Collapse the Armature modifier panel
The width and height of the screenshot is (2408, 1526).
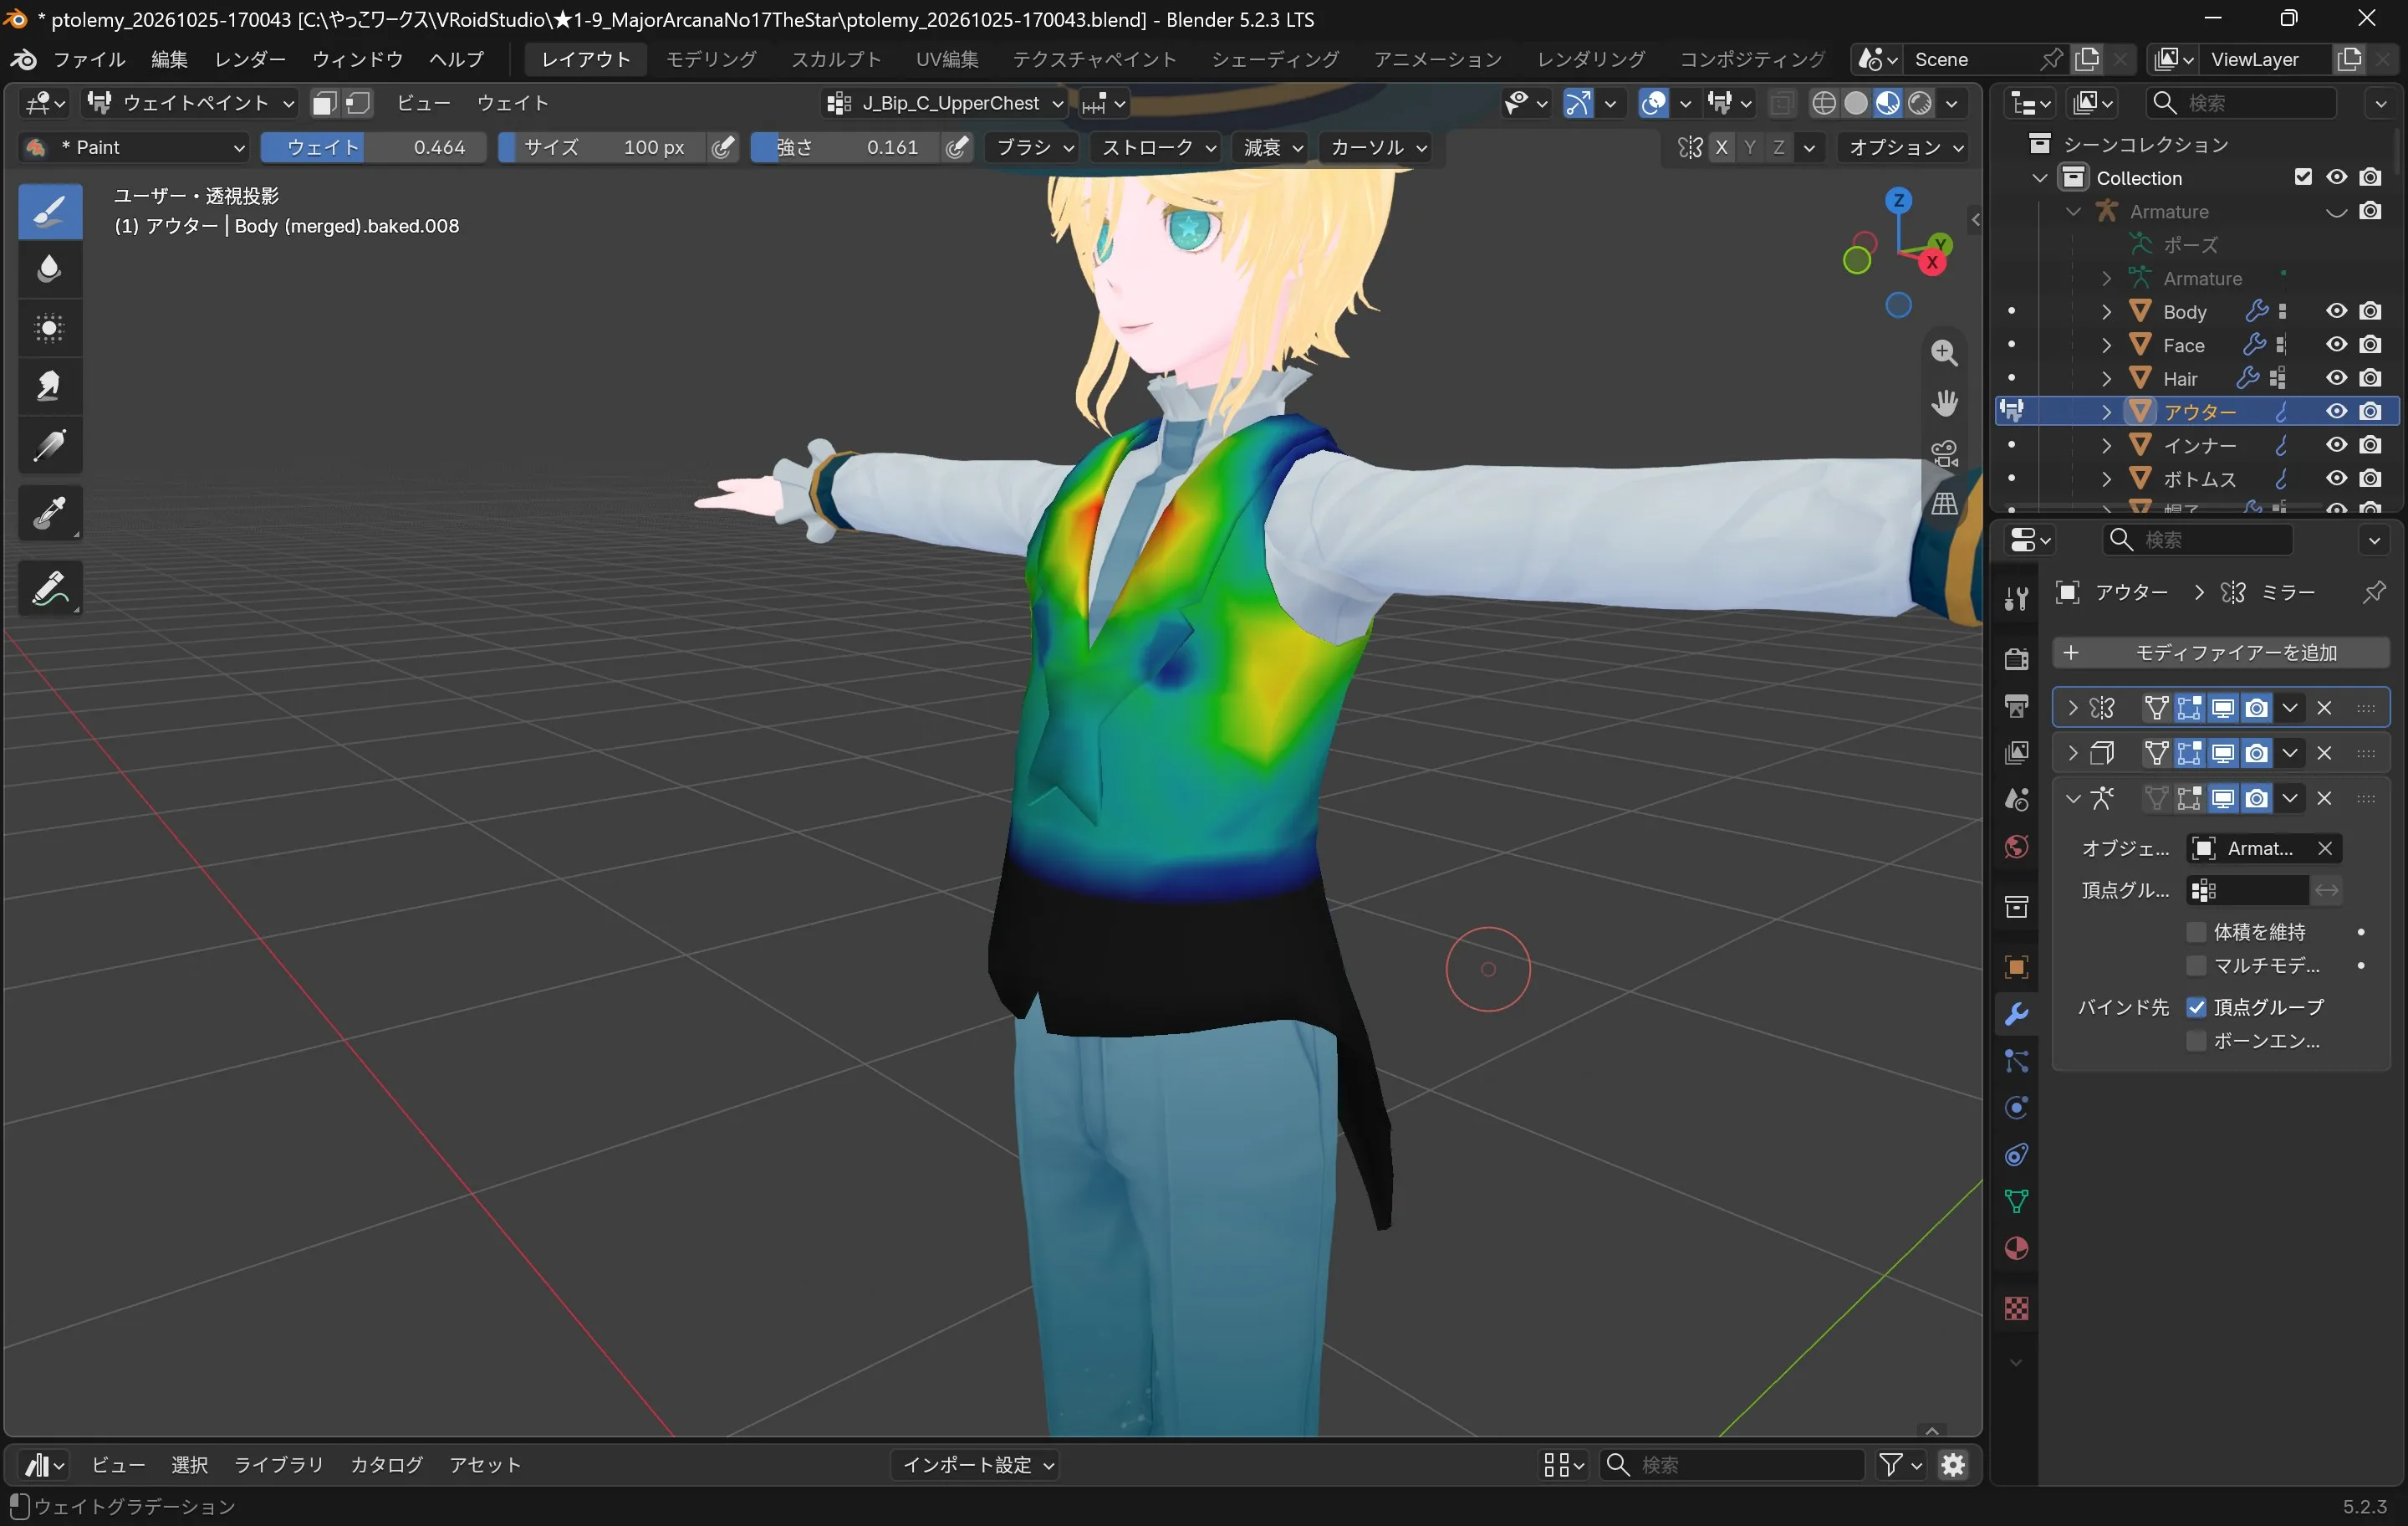pos(2072,798)
